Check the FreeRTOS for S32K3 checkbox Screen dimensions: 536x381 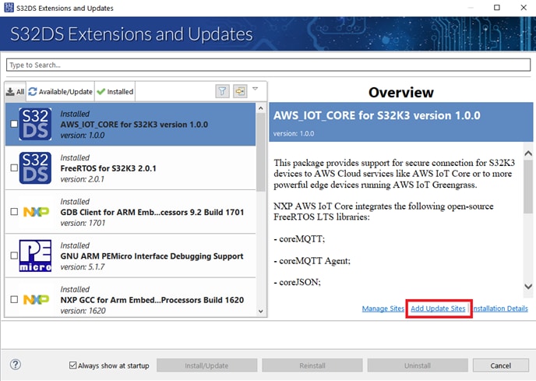tap(14, 168)
